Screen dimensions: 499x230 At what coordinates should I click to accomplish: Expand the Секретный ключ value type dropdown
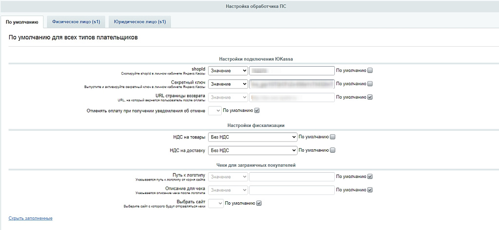(228, 84)
